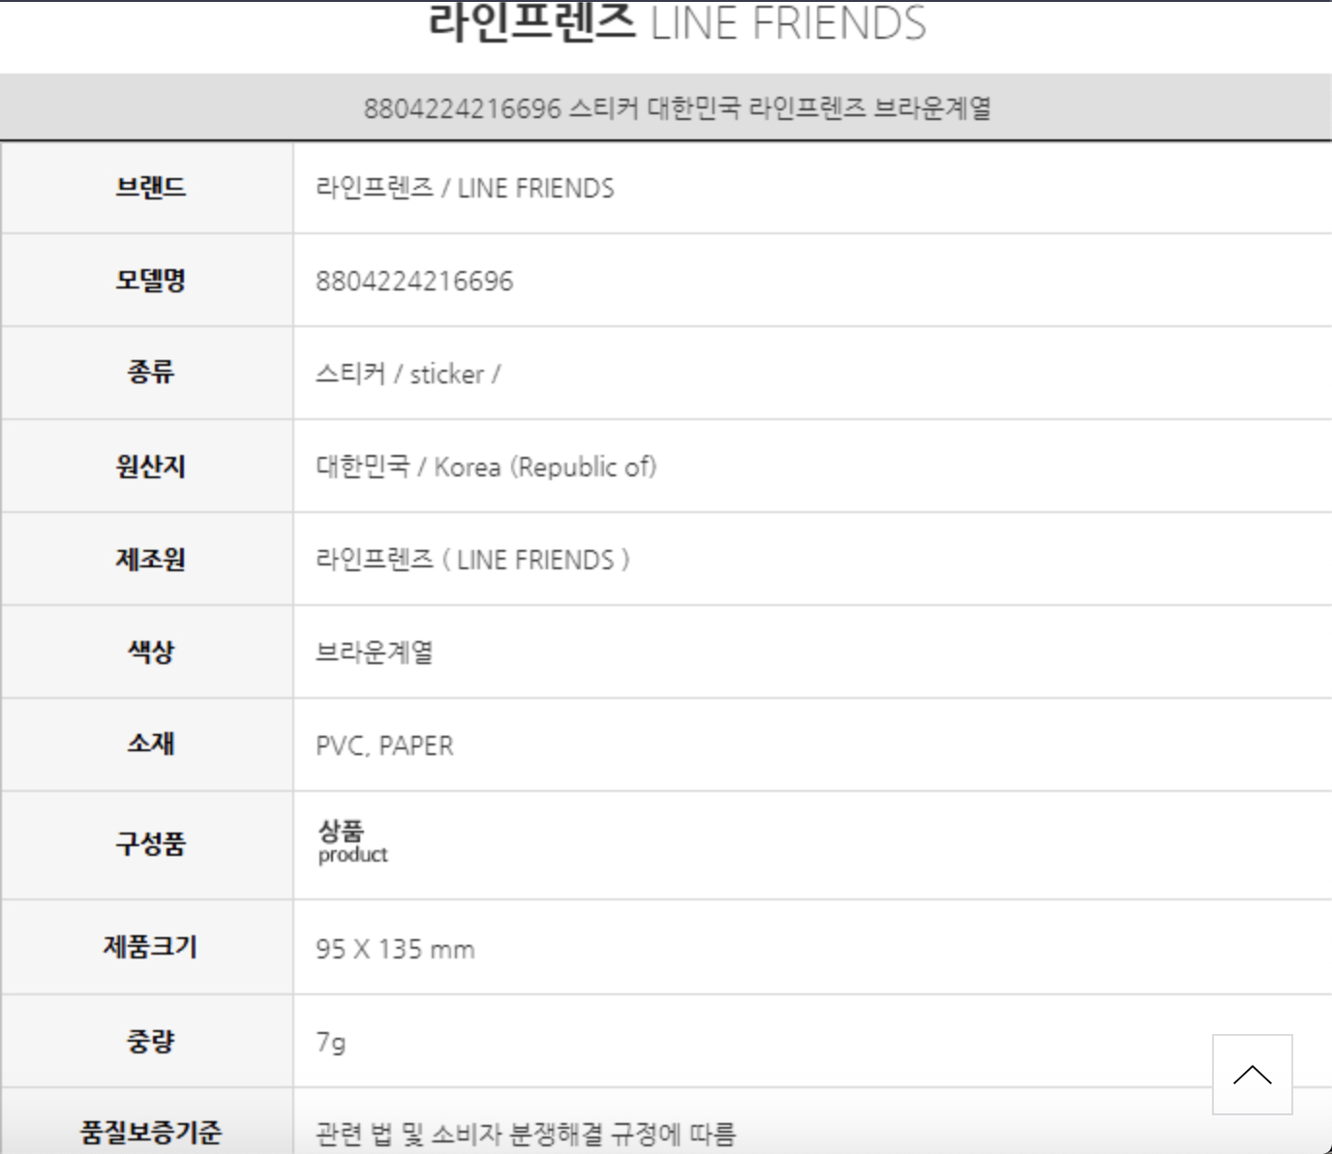This screenshot has height=1154, width=1332.
Task: Select the 브랜드 row label
Action: (150, 187)
